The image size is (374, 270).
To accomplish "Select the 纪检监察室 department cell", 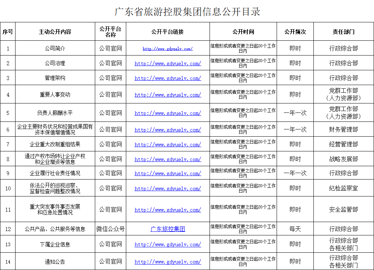I will (343, 188).
